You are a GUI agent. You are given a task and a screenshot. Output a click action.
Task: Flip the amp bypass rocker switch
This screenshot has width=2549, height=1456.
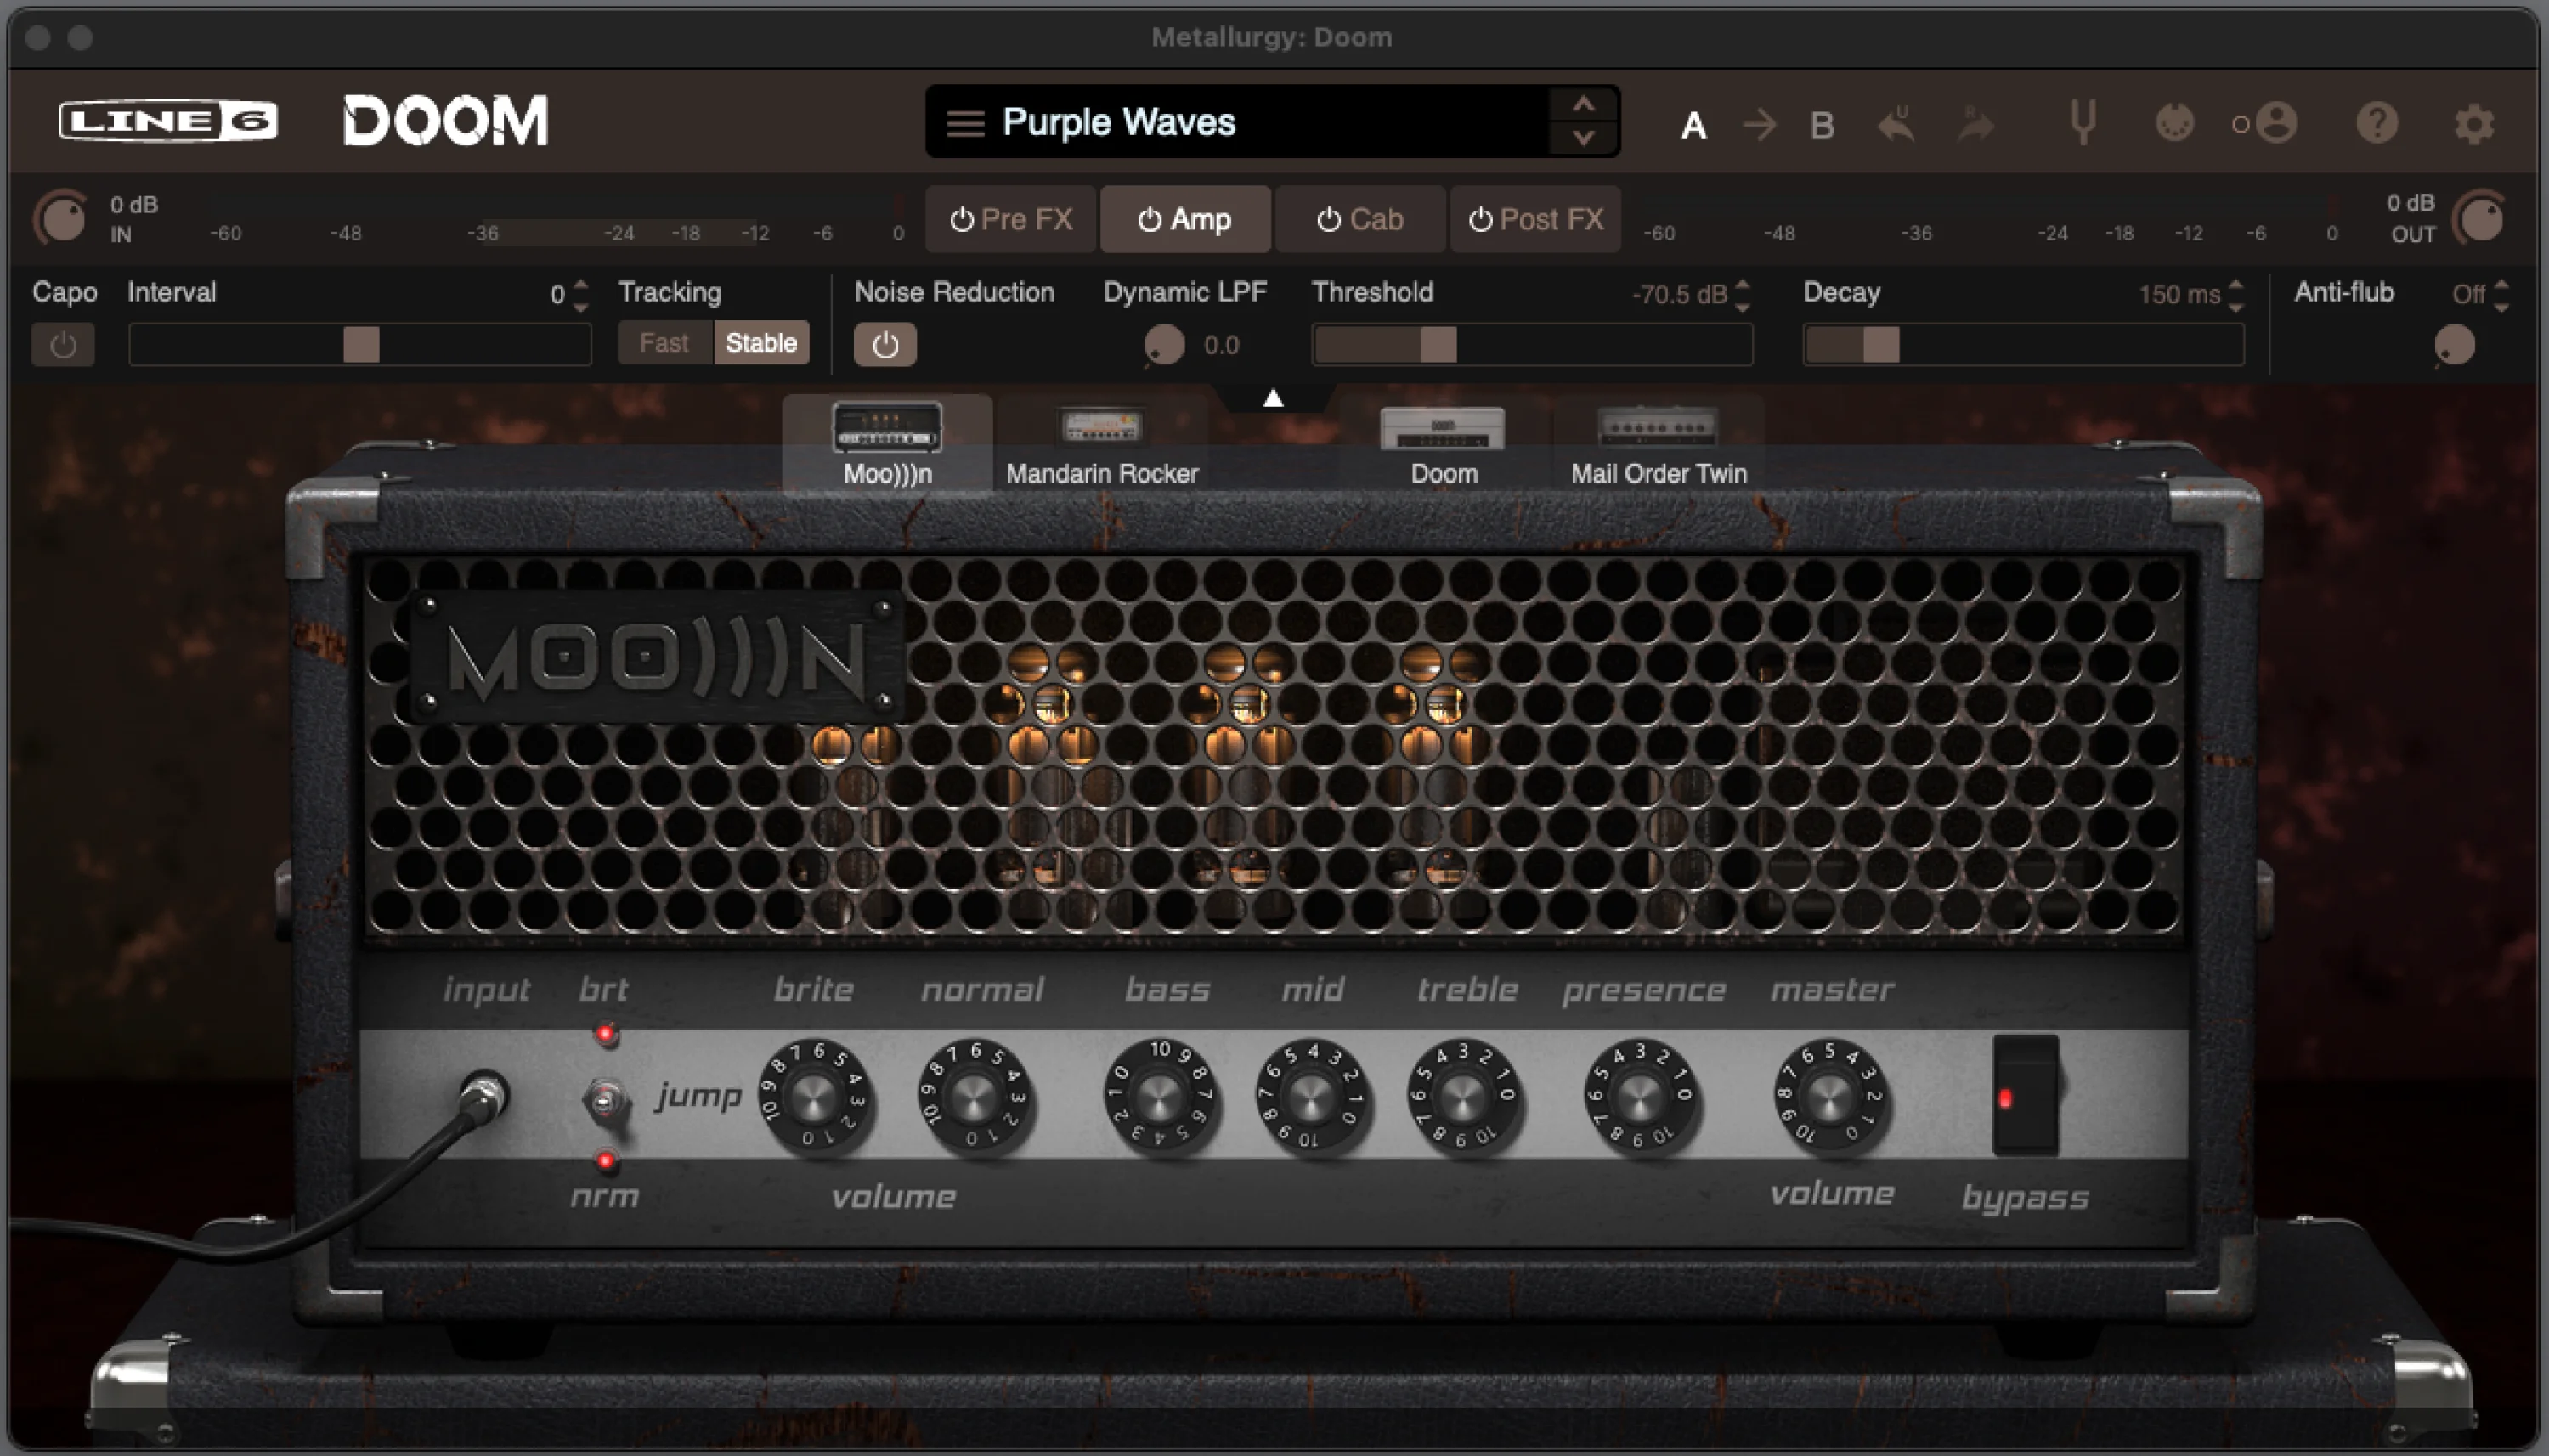pyautogui.click(x=2026, y=1096)
